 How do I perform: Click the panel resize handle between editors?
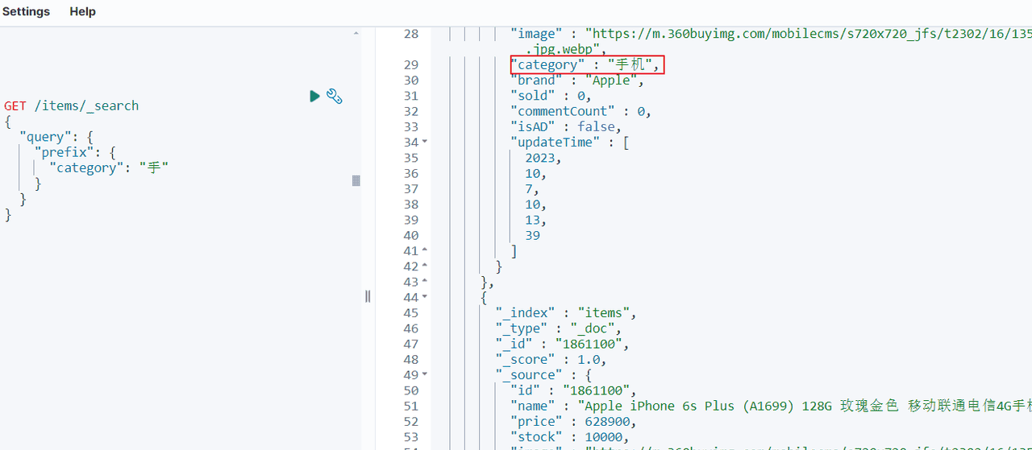point(368,296)
